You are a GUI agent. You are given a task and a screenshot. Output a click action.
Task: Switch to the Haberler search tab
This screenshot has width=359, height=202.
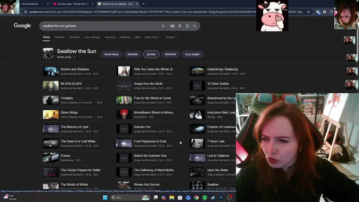click(125, 37)
